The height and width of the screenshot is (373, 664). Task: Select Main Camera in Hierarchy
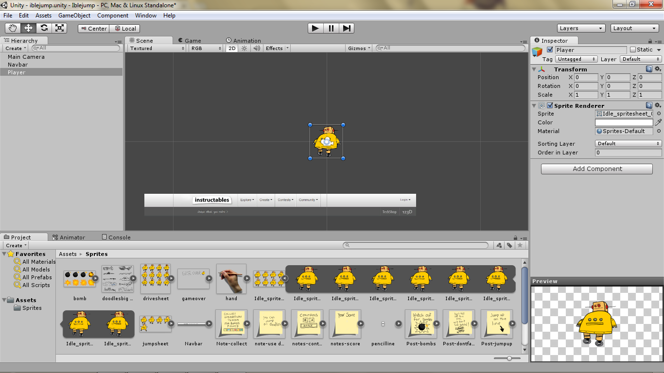pyautogui.click(x=61, y=57)
